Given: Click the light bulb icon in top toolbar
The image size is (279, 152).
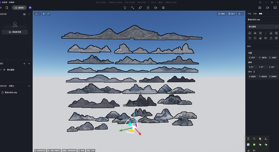Looking at the screenshot, I should tap(125, 8).
